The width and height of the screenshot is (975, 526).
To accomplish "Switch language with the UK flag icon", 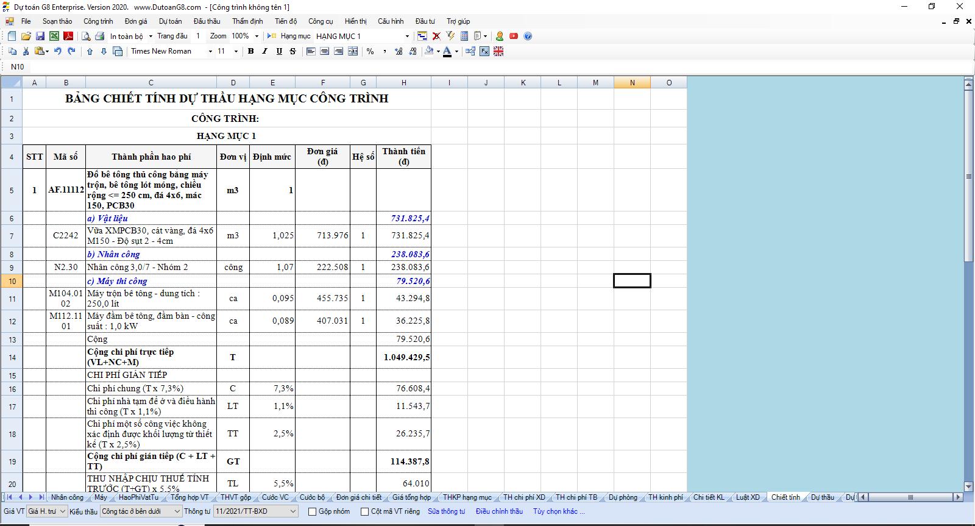I will [x=498, y=51].
